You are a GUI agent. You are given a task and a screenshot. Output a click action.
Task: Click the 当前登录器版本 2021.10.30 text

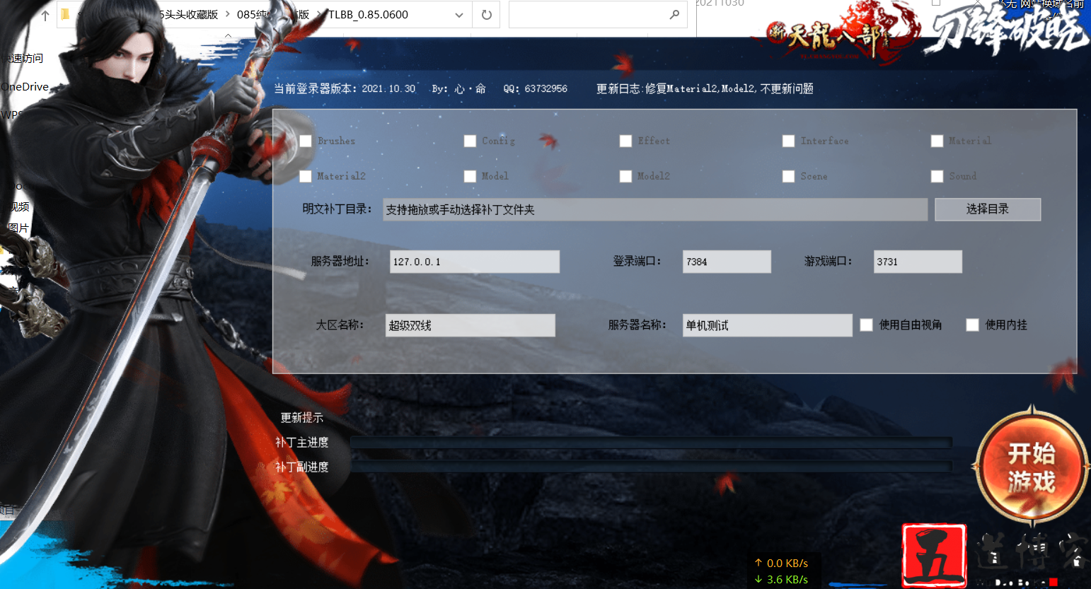tap(345, 88)
